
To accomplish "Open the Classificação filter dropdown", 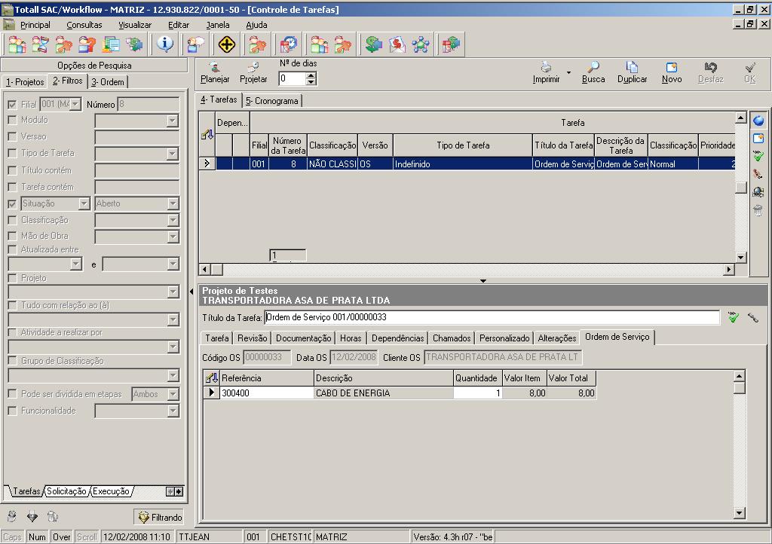I will (173, 220).
